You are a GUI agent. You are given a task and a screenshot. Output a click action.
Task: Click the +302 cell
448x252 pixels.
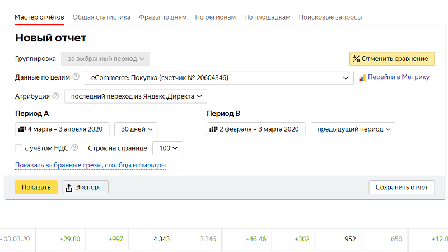click(x=293, y=239)
